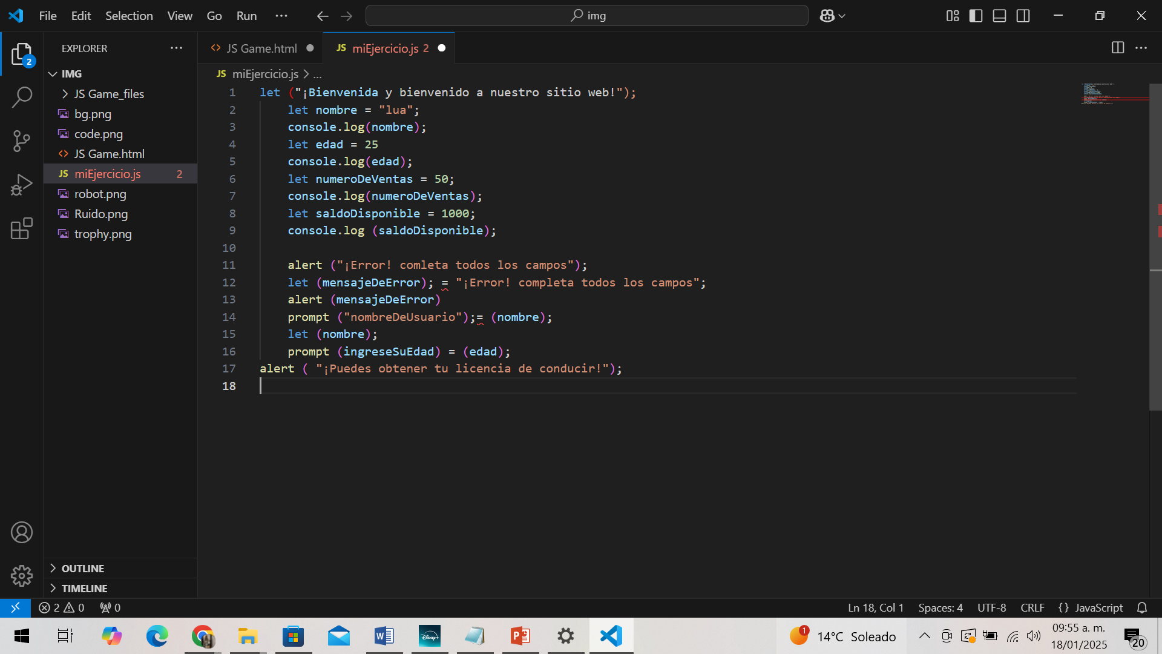Change line endings via CRLF
1162x654 pixels.
1032,607
